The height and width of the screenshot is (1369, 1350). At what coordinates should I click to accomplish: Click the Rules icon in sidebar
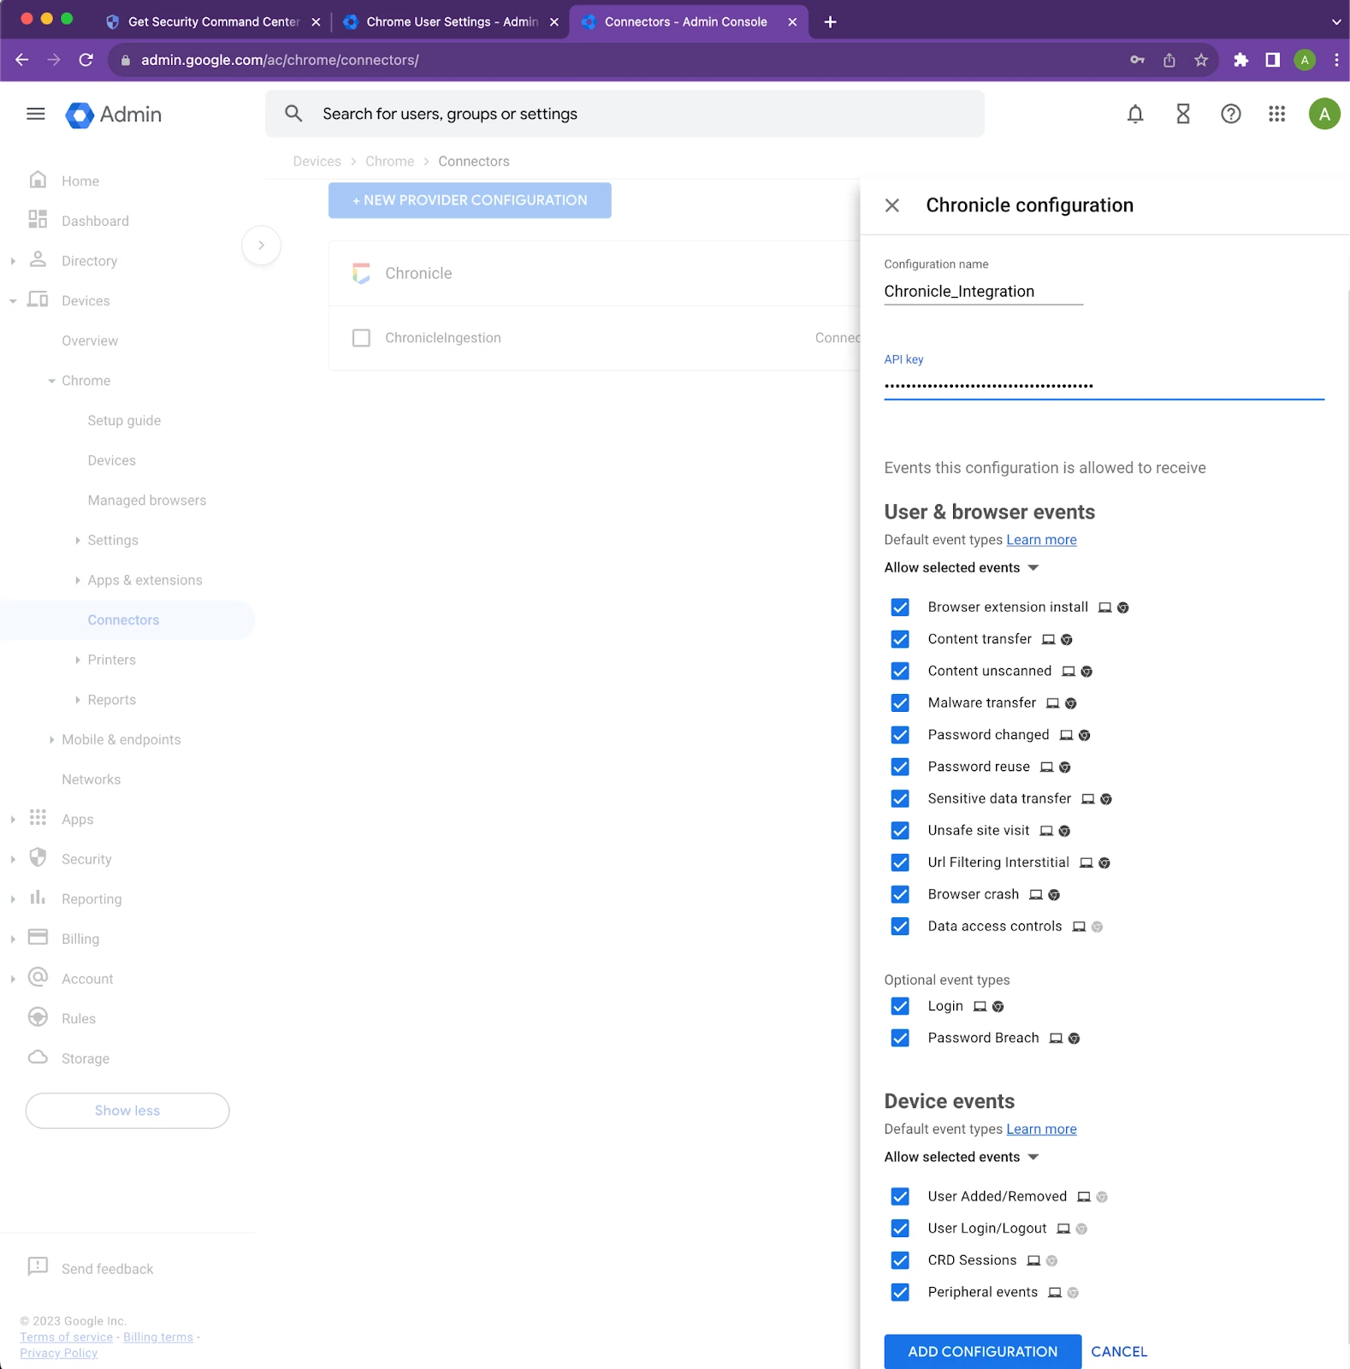[x=38, y=1017]
